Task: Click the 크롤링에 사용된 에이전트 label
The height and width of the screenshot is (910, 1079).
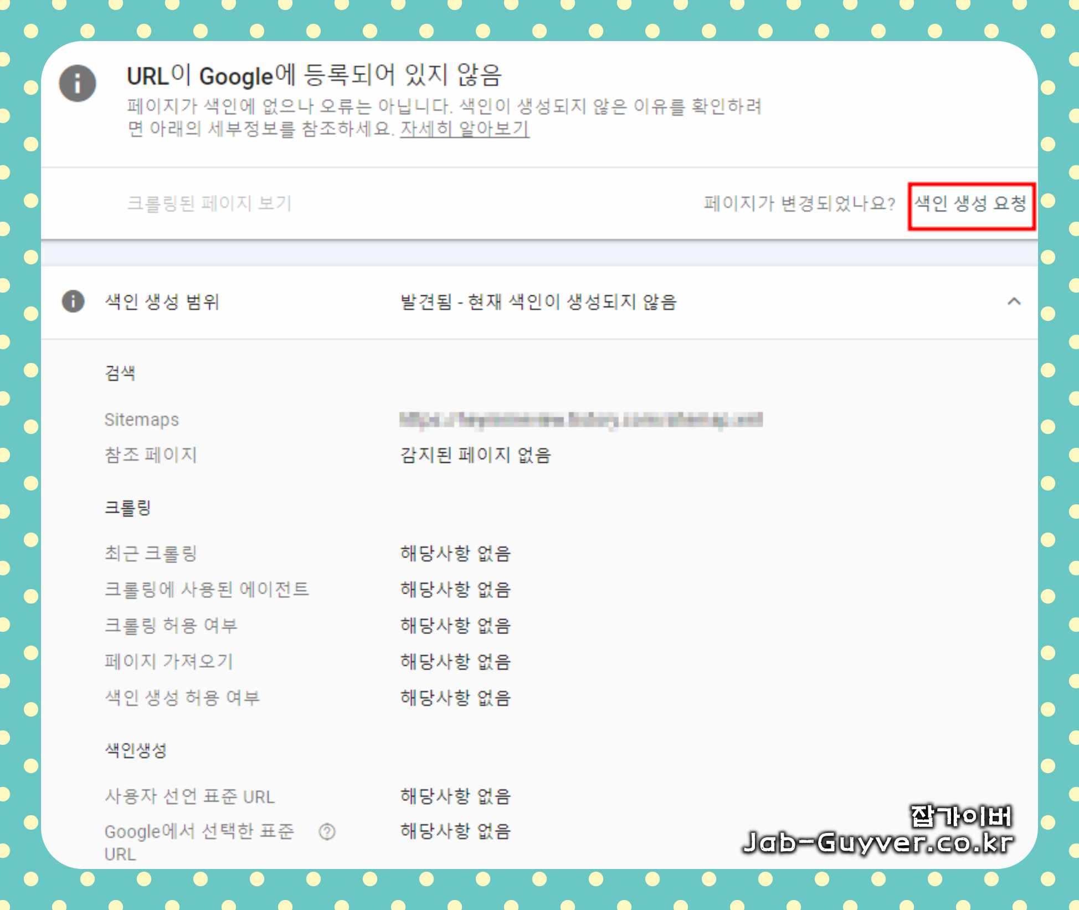Action: pyautogui.click(x=207, y=589)
